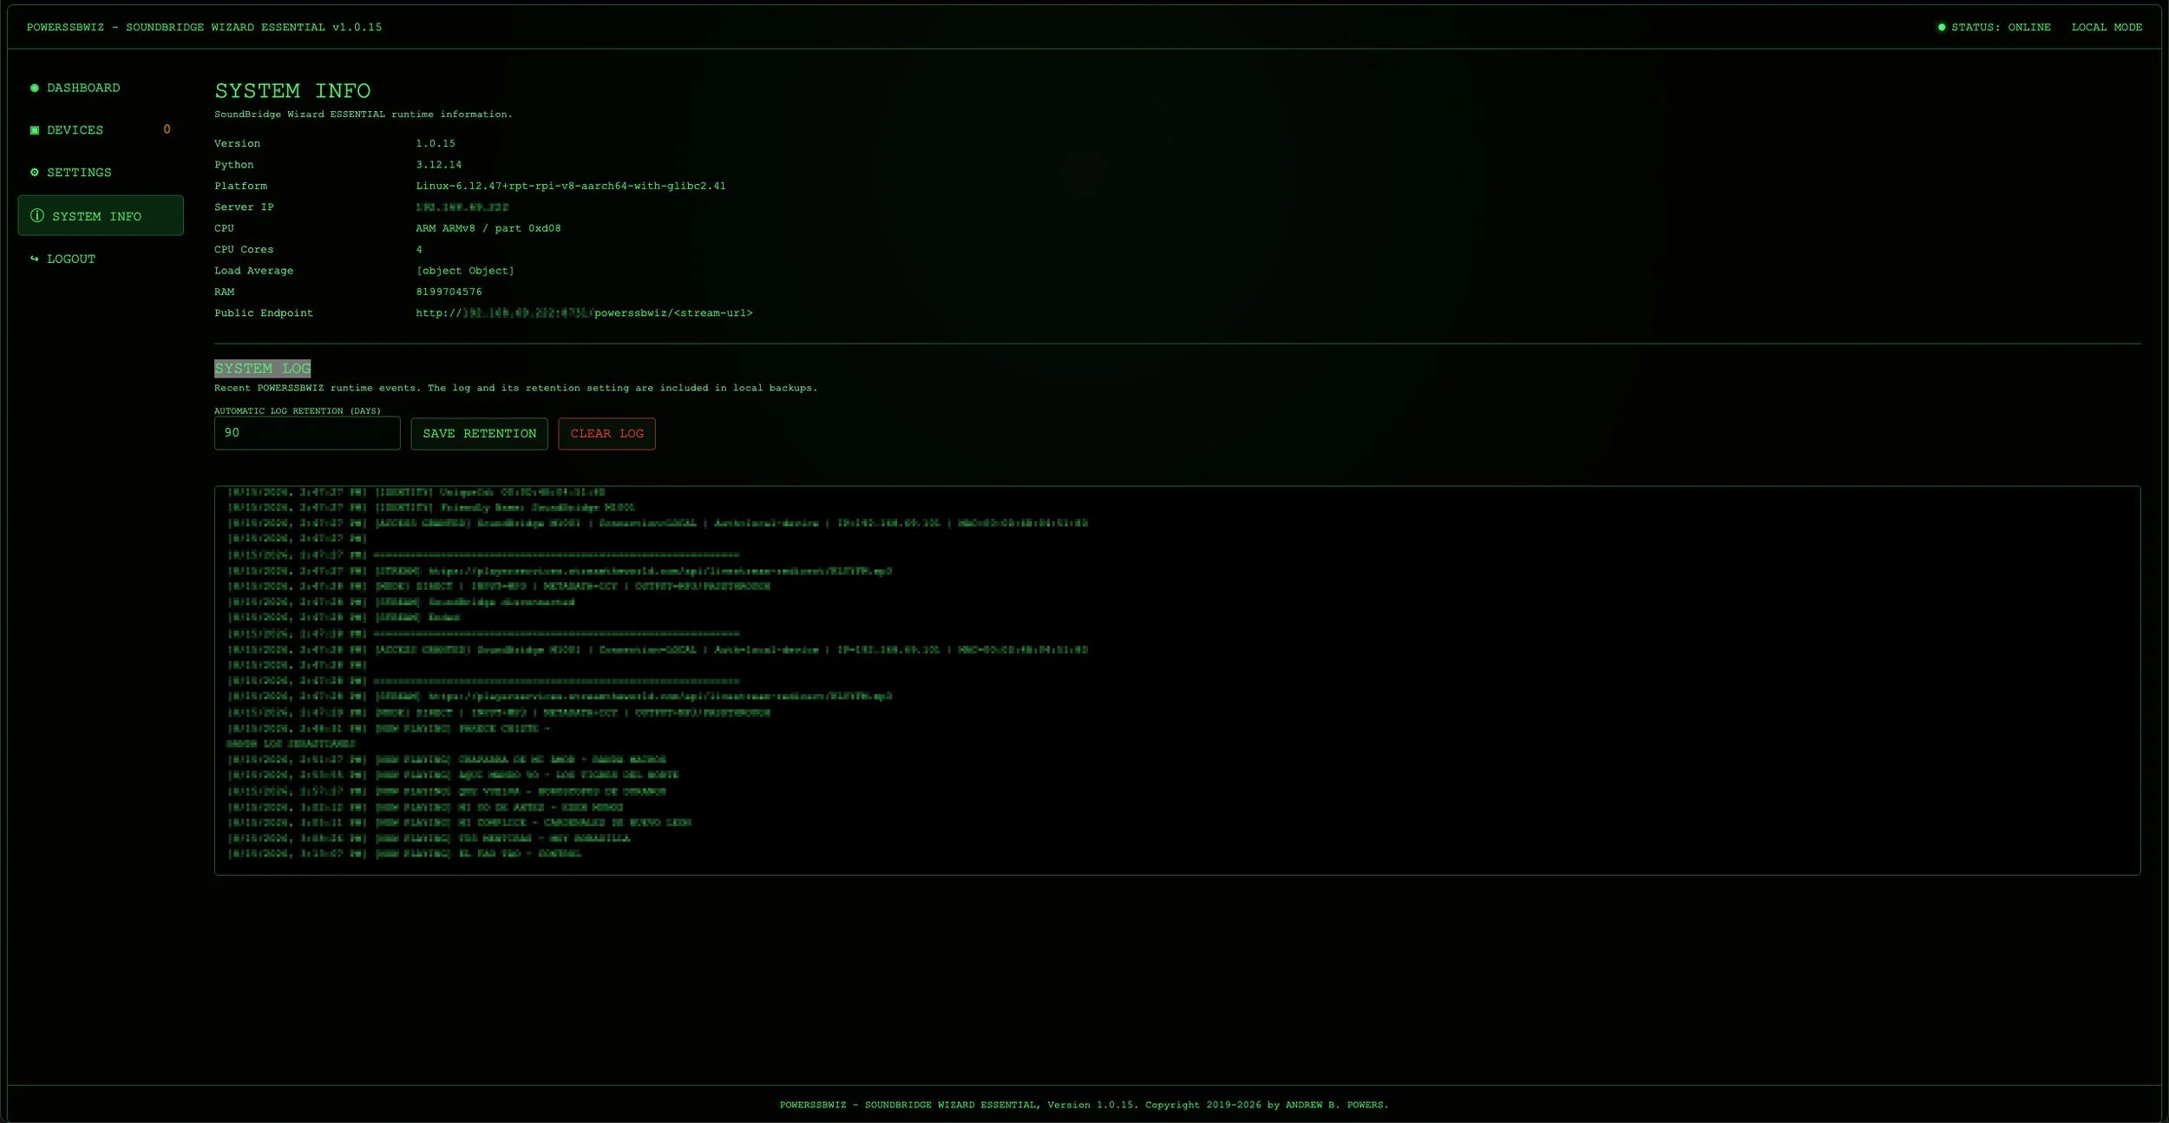Screen dimensions: 2169x1123
Task: Click the green online status dot
Action: [x=1942, y=27]
